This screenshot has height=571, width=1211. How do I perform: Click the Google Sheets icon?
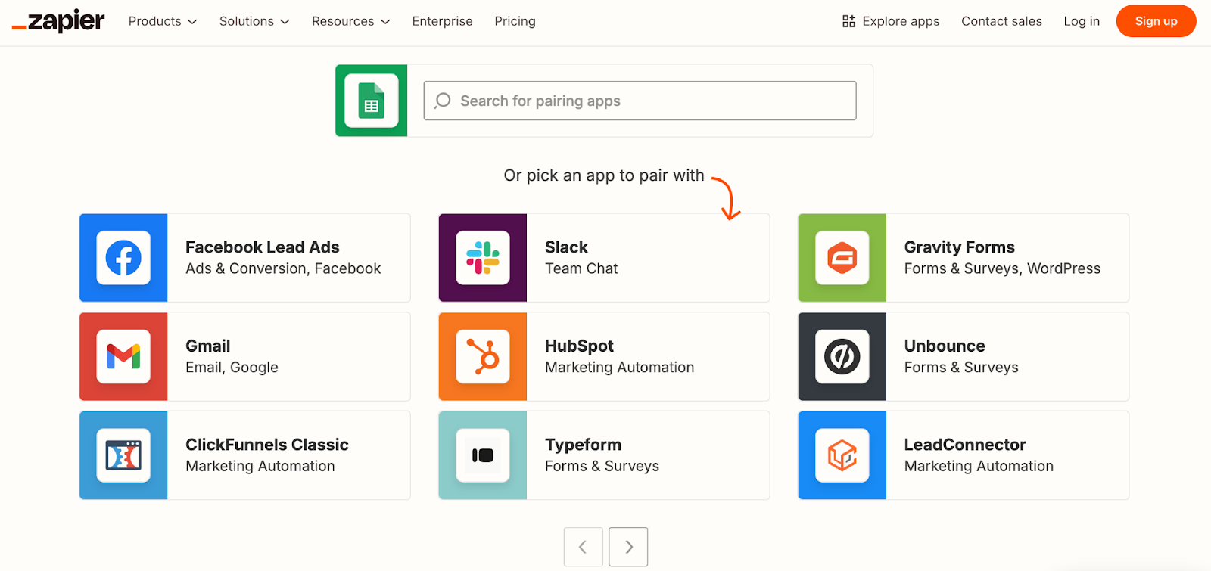(372, 101)
